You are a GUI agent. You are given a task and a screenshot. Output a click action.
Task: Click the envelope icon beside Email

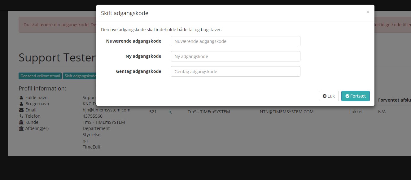[21, 110]
